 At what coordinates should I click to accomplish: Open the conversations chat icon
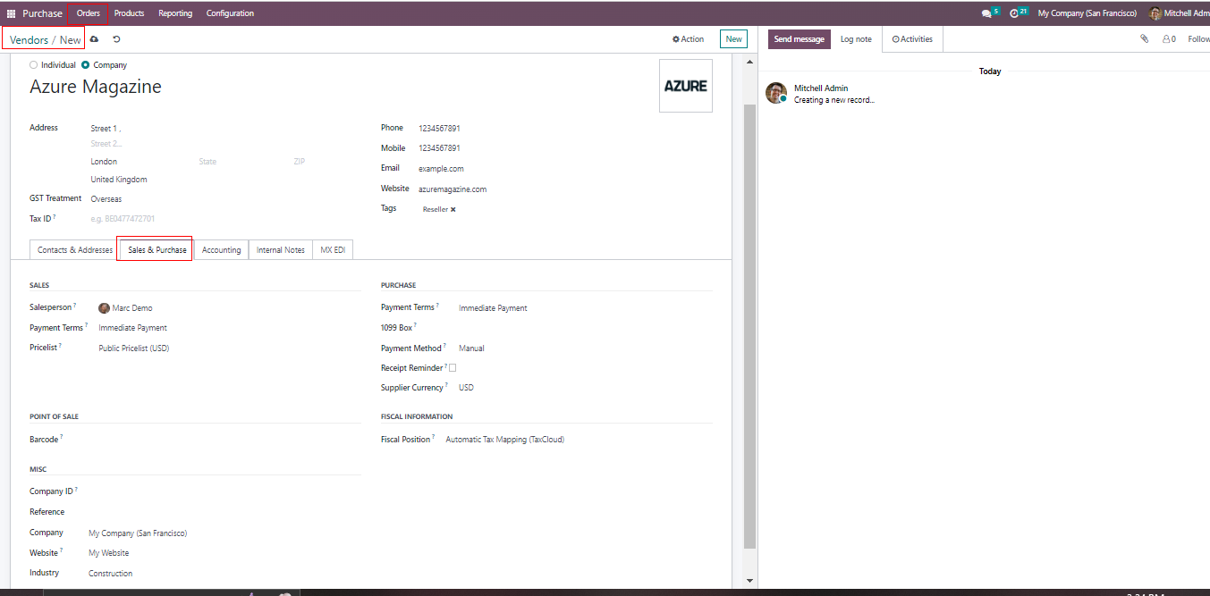tap(986, 13)
